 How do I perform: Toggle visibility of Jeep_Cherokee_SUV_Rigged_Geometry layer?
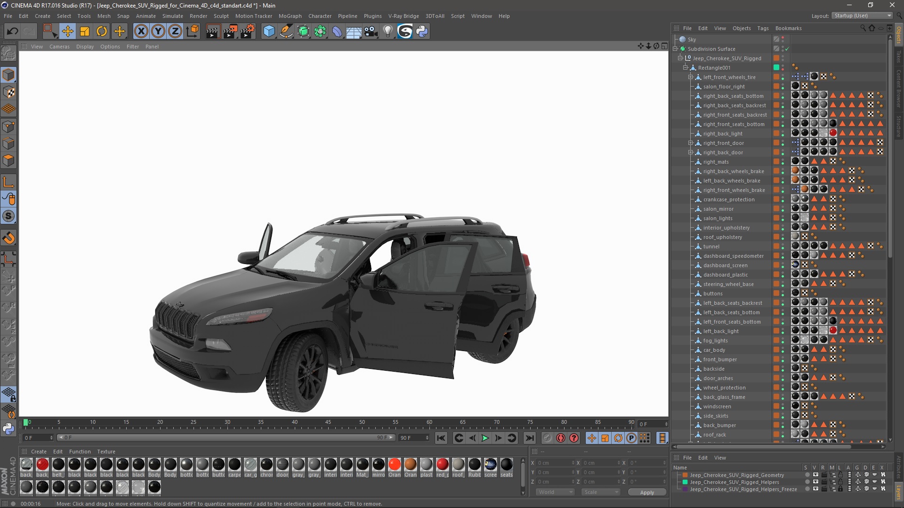(815, 475)
